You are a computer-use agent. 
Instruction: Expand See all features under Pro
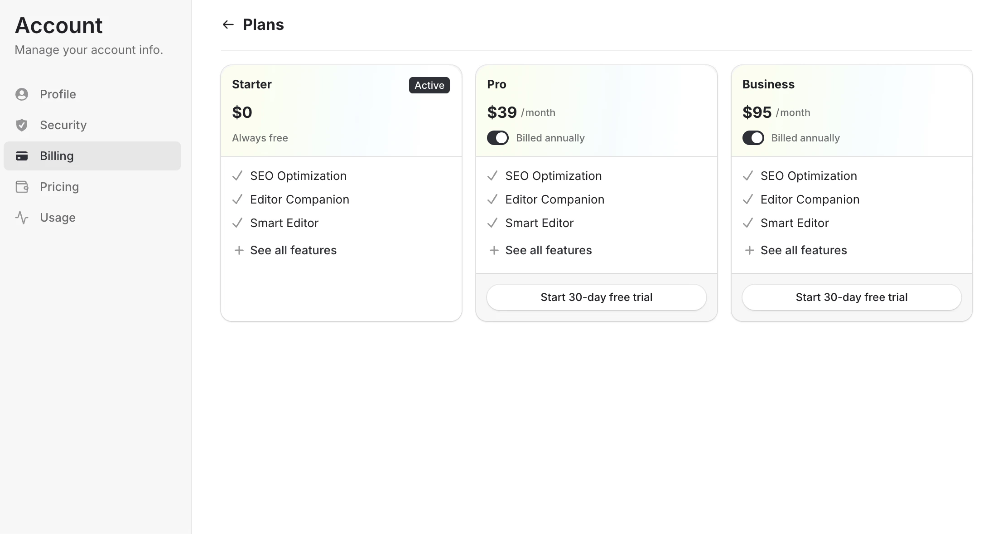click(x=548, y=250)
